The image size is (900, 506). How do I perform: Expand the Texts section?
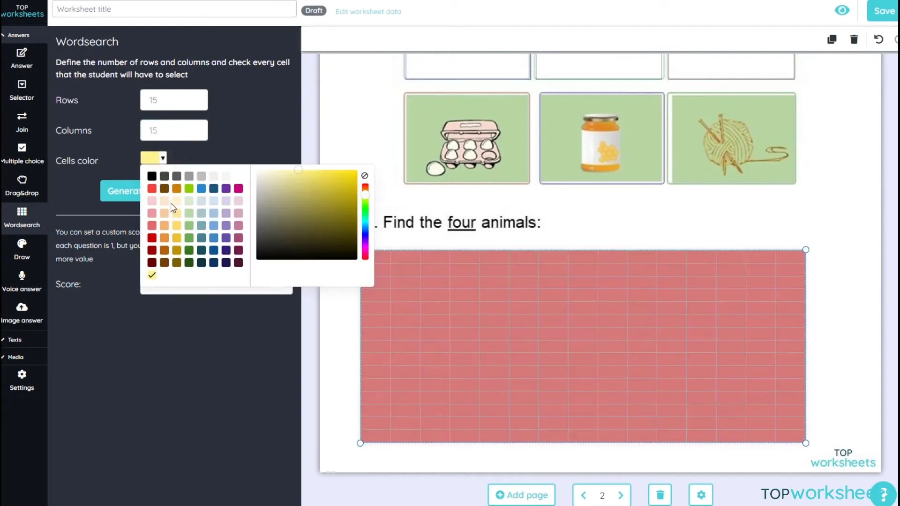click(14, 339)
